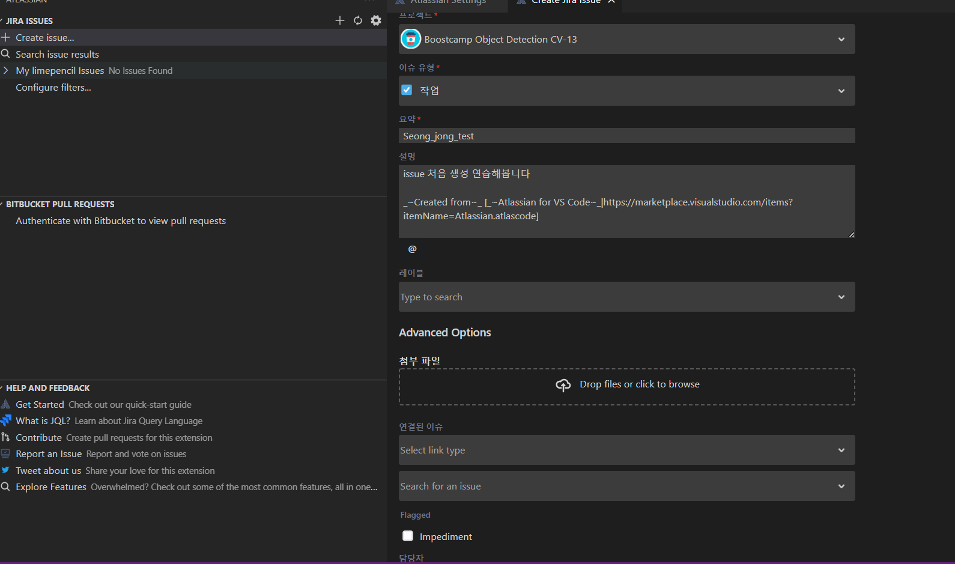Click the Twitter bird icon
Screen dimensions: 955x564
pyautogui.click(x=5, y=470)
